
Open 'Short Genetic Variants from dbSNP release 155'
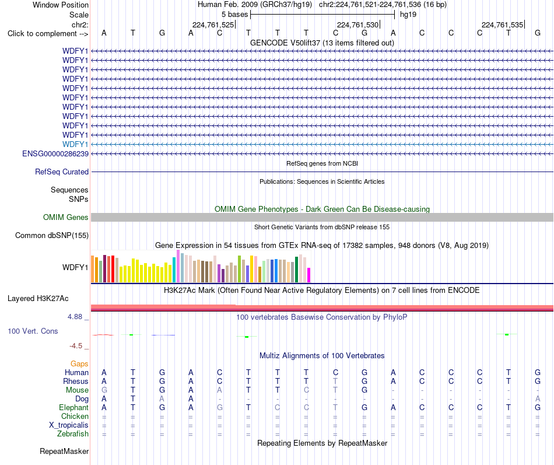tap(322, 227)
